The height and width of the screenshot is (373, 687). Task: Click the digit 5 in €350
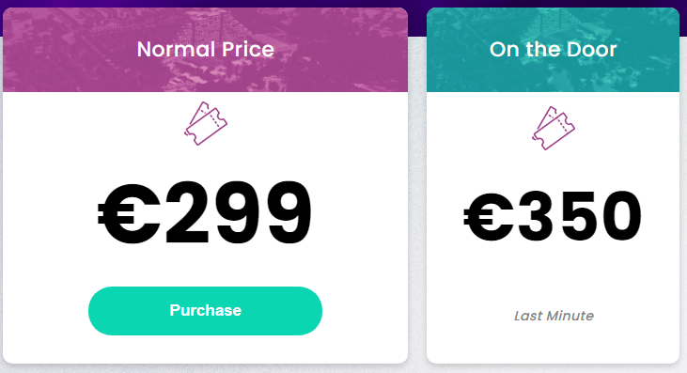[x=583, y=217]
